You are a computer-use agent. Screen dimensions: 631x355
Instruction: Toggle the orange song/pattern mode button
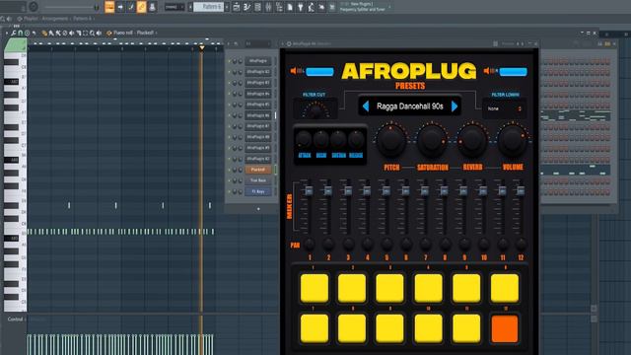[x=109, y=7]
